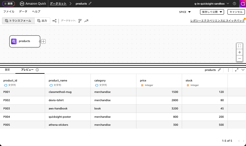Switch to トランスフォーム tab
The height and width of the screenshot is (146, 246).
pos(18,21)
